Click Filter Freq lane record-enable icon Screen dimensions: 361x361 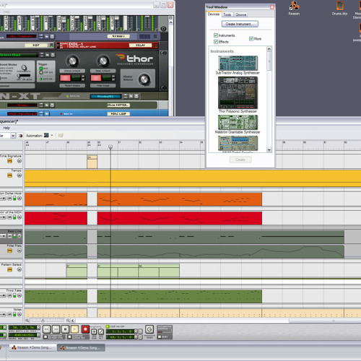click(x=19, y=251)
